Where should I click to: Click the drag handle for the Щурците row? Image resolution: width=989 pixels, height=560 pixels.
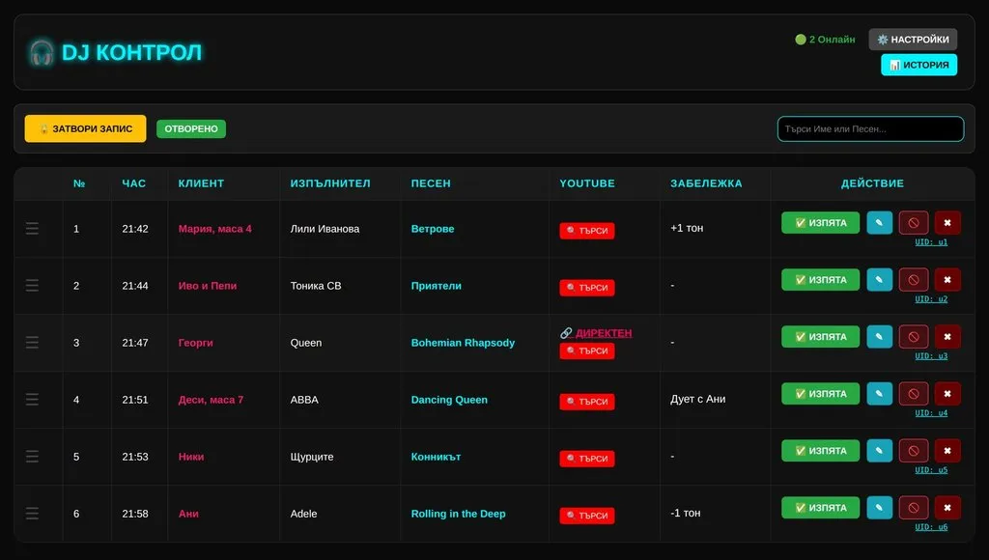[32, 456]
